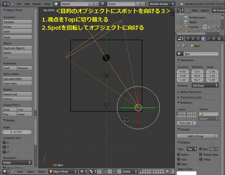Enable the Texture Space checkbox
The width and height of the screenshot is (225, 175).
click(x=201, y=154)
